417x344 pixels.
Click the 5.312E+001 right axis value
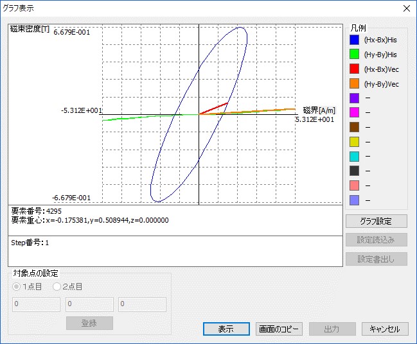click(x=315, y=119)
